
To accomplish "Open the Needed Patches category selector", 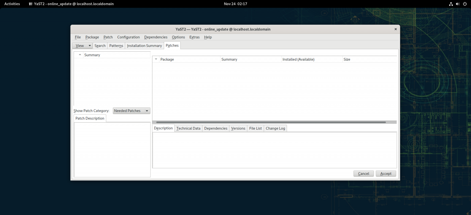I will [x=131, y=110].
